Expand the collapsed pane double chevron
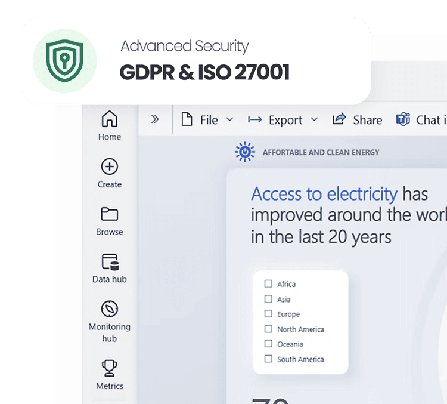Image resolution: width=447 pixels, height=404 pixels. point(155,119)
